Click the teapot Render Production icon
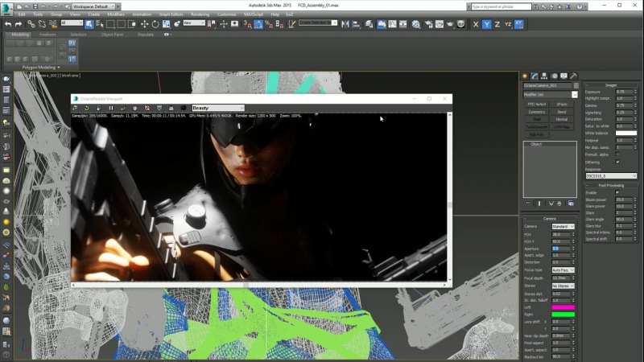 click(x=450, y=24)
